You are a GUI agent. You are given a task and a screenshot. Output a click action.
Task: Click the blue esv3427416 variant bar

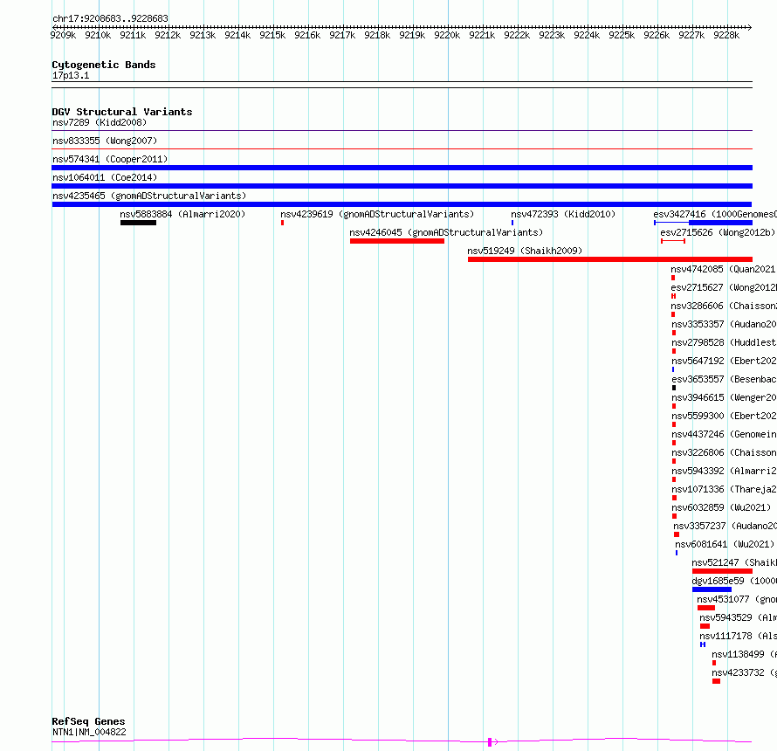click(703, 223)
